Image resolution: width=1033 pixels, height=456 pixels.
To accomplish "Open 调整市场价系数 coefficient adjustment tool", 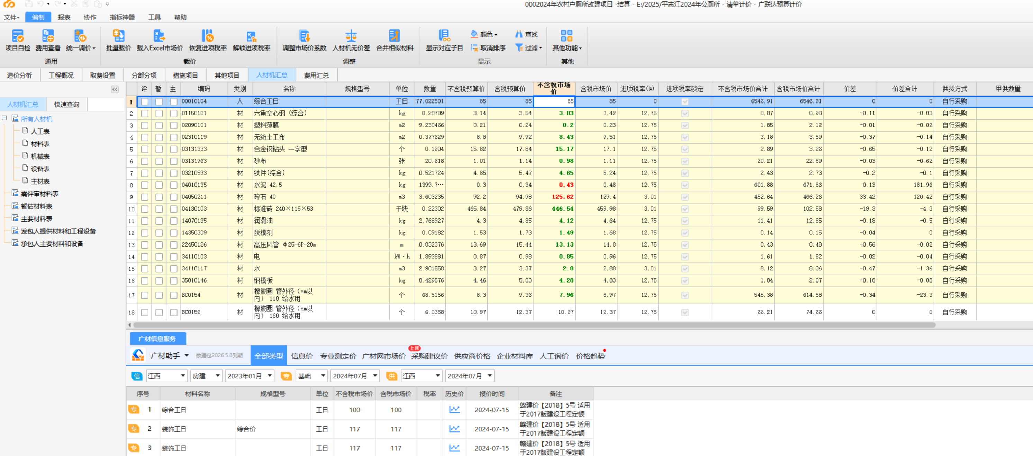I will (x=305, y=40).
